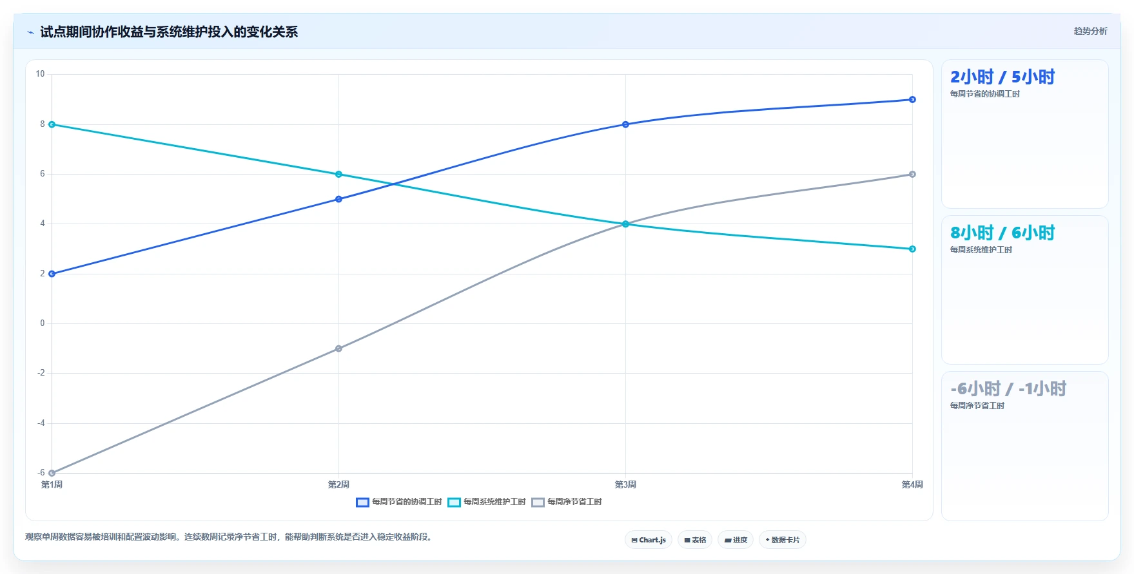1134x574 pixels.
Task: Open the 8小时 / 6小时 stat card
Action: (1025, 290)
